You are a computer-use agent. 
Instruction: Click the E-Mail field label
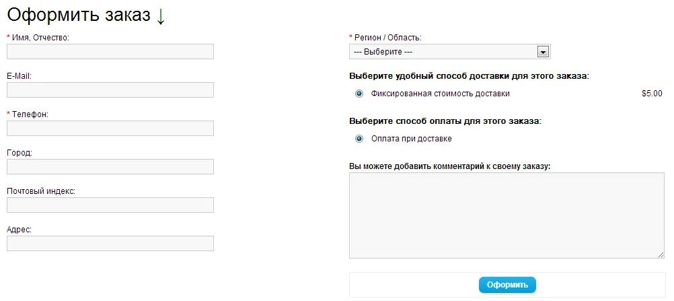click(x=19, y=76)
